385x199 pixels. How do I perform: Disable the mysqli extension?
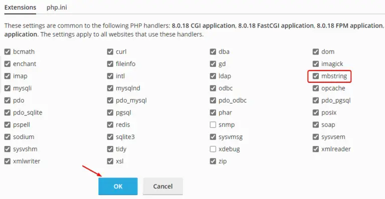coord(8,88)
